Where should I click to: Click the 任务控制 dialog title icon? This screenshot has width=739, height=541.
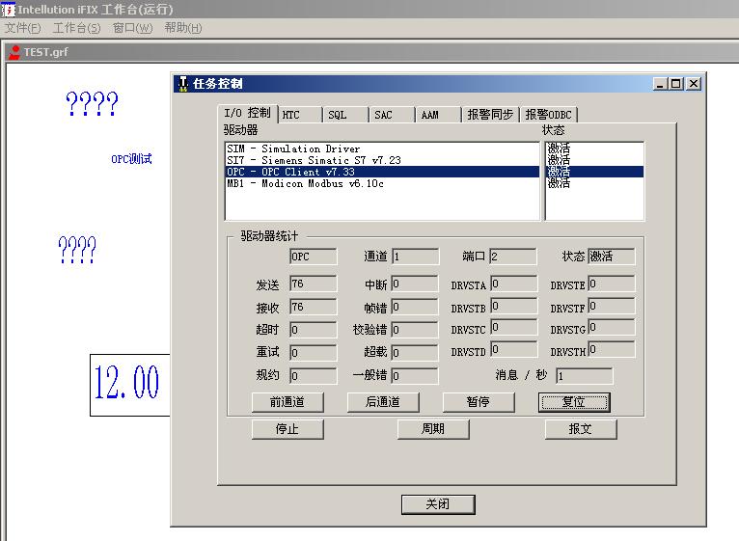183,84
